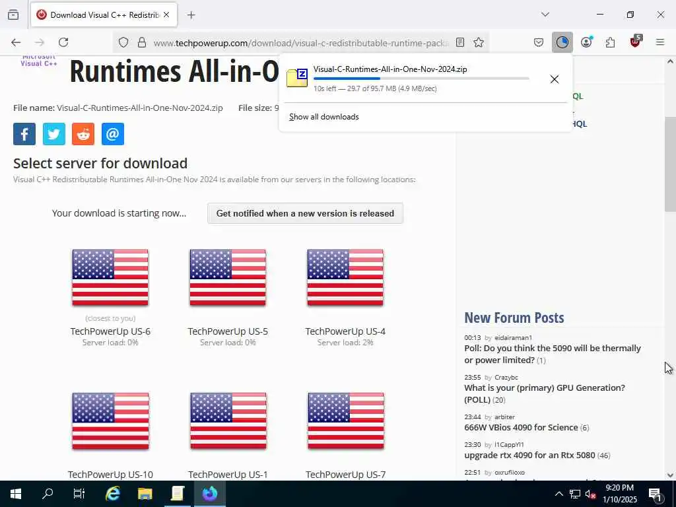This screenshot has width=676, height=507.
Task: Click the scrollbar down arrow
Action: click(x=670, y=475)
